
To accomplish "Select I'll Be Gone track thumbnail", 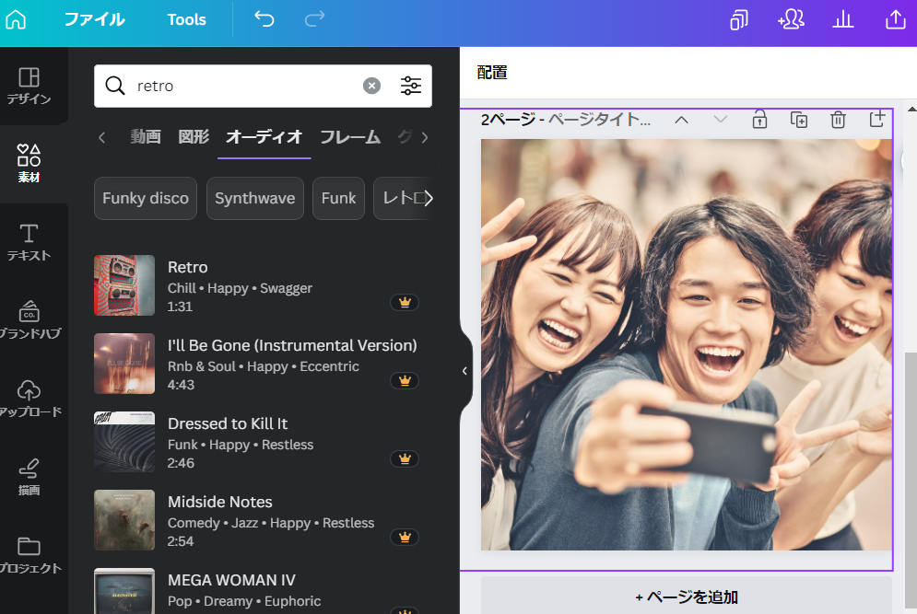I will [x=124, y=364].
